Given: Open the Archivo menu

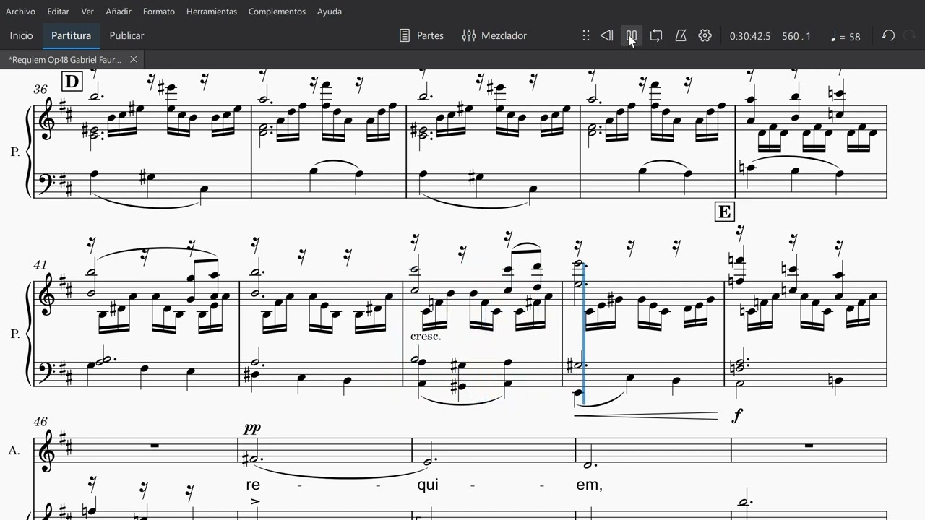Looking at the screenshot, I should pos(20,12).
